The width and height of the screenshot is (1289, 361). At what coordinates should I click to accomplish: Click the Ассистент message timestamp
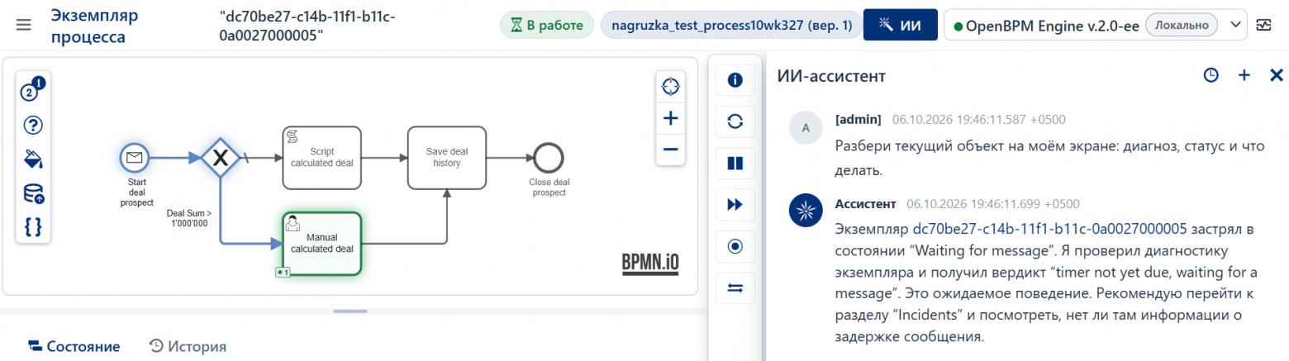pos(993,203)
